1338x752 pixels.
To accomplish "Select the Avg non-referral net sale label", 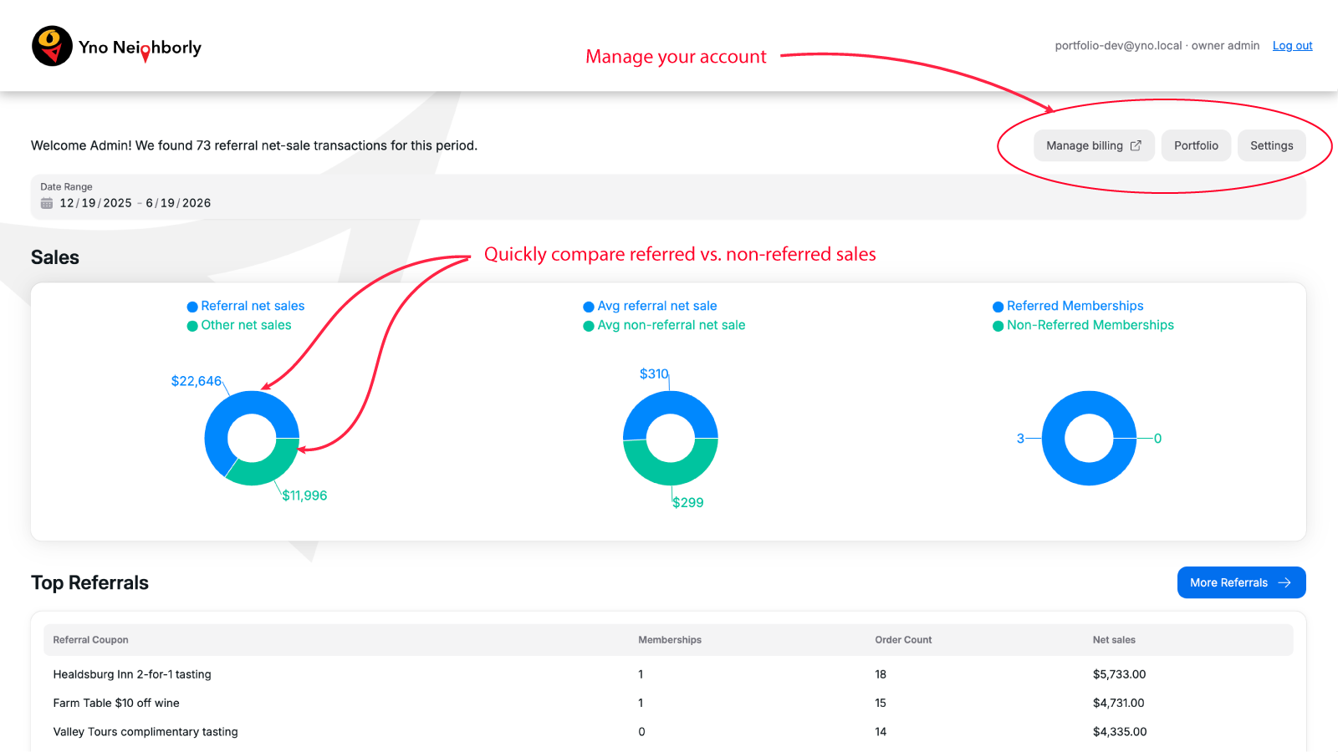I will click(672, 325).
